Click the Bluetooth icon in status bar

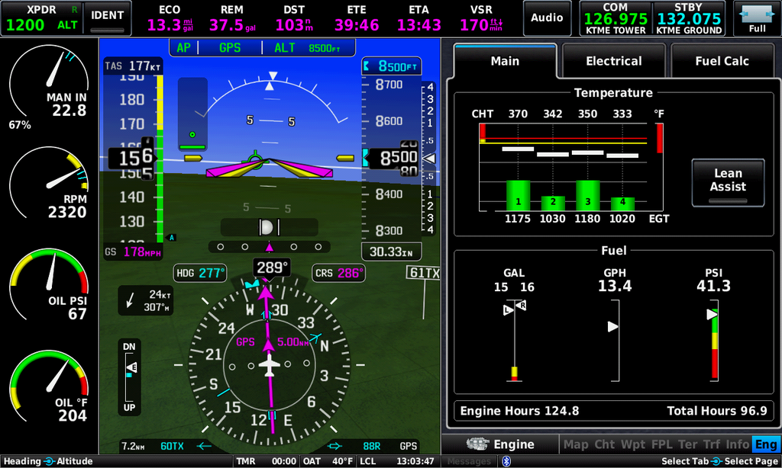click(506, 461)
